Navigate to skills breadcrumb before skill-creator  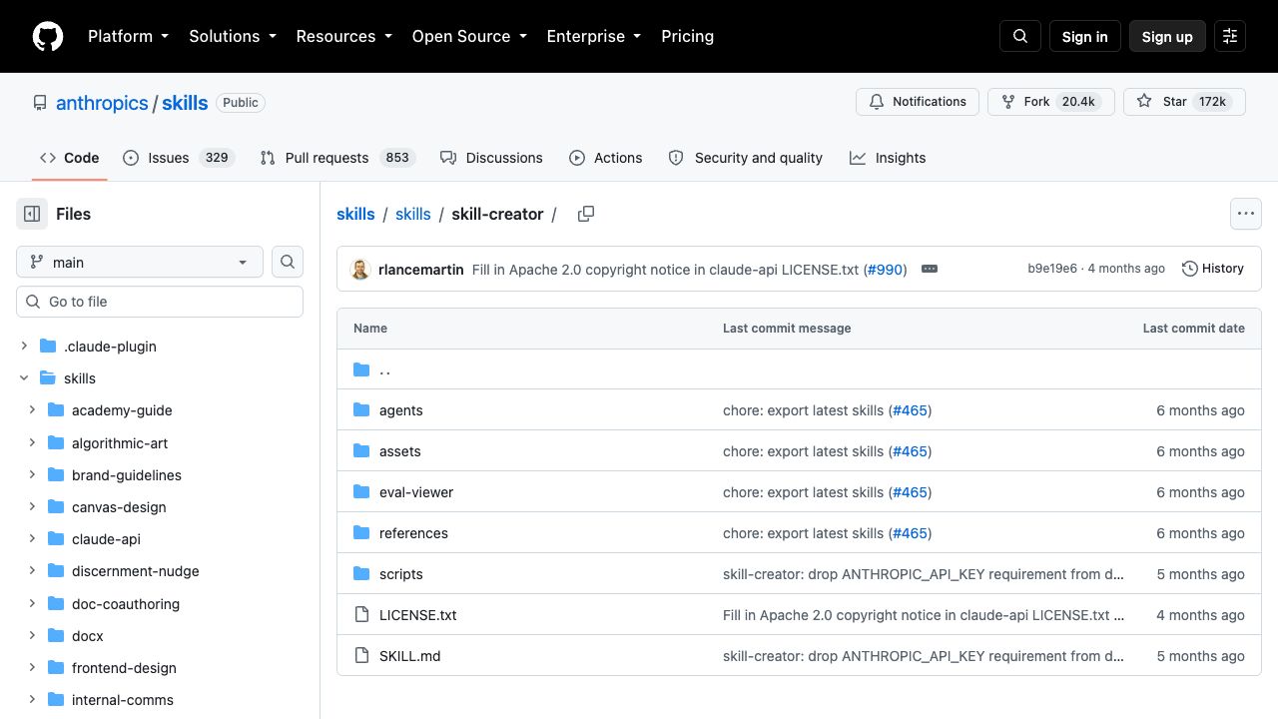pos(413,214)
